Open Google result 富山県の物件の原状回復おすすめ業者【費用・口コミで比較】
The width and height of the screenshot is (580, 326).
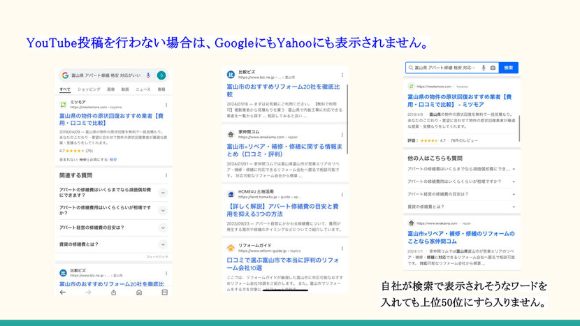pos(111,119)
